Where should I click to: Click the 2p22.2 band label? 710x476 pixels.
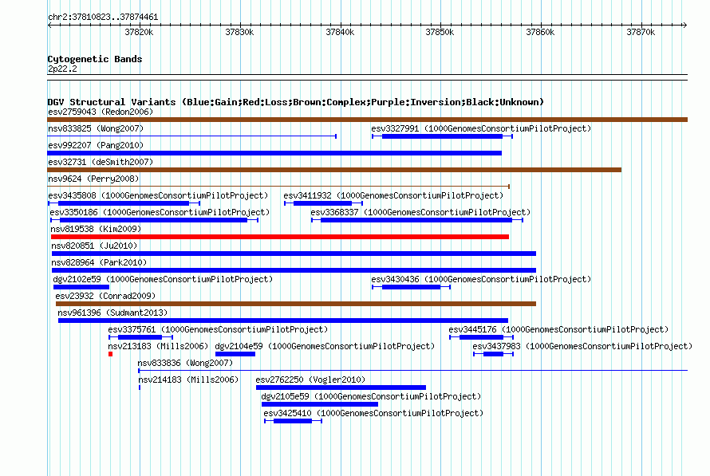coord(62,69)
